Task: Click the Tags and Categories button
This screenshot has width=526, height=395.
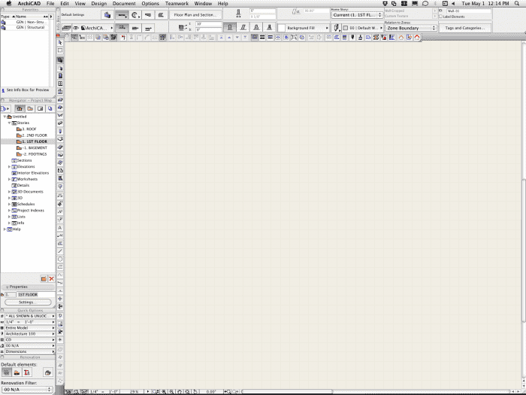Action: (464, 28)
